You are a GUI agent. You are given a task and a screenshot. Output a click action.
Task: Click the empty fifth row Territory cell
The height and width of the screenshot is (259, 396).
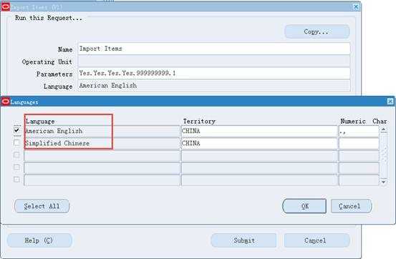click(259, 180)
